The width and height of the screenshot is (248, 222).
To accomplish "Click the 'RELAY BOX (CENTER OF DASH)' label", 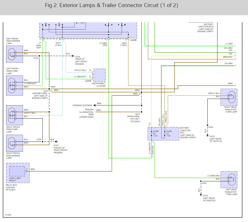I will (x=11, y=187).
